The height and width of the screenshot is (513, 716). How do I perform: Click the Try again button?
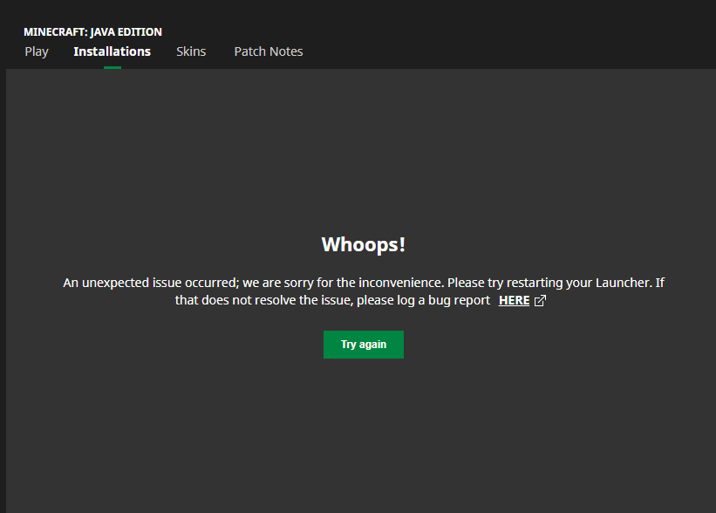coord(364,345)
